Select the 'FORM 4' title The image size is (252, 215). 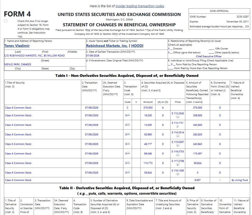click(17, 14)
